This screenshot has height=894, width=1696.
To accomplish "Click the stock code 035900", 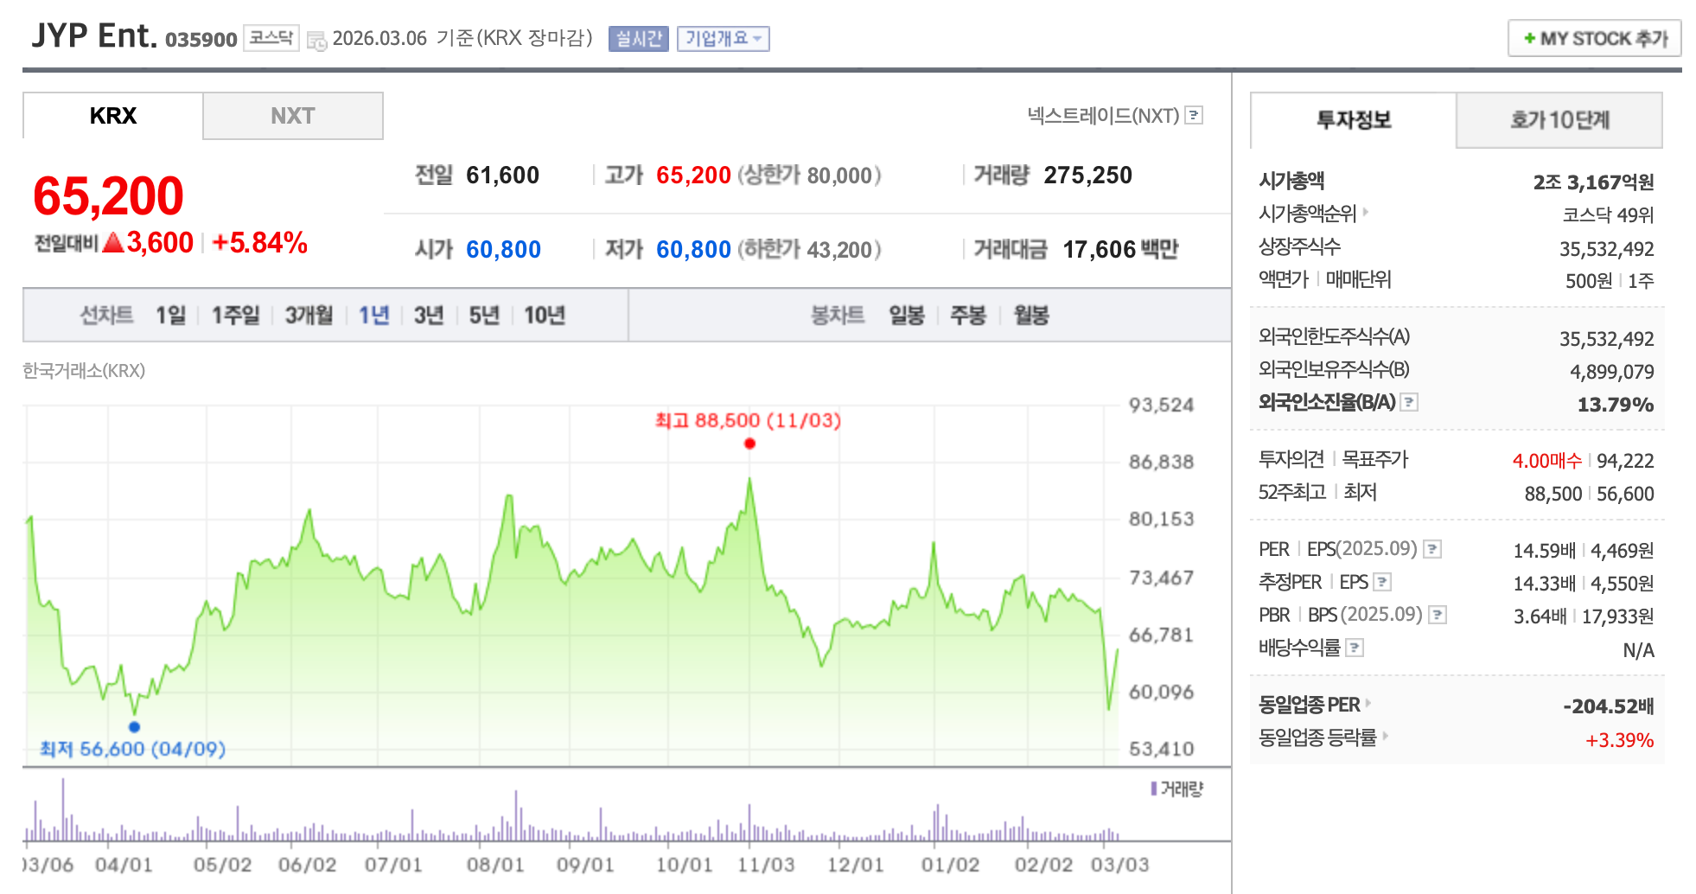I will tap(201, 40).
